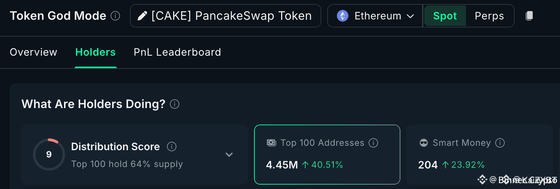Viewport: 560px width, 189px height.
Task: Click Smart Money info icon
Action: (500, 143)
